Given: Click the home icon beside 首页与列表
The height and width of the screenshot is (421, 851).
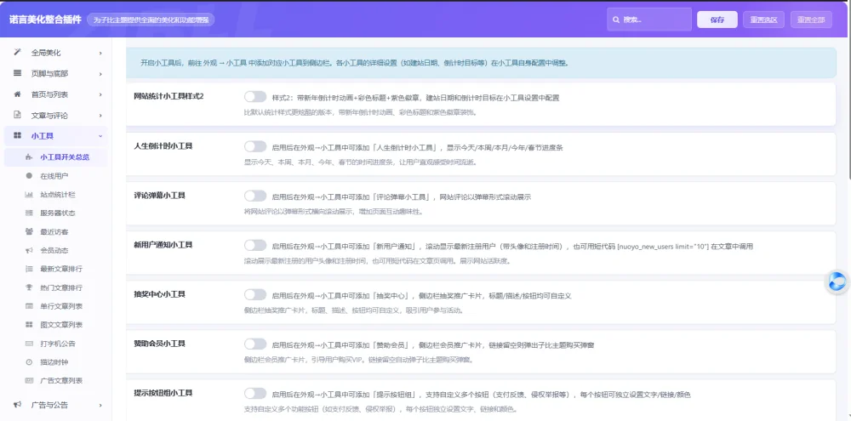Looking at the screenshot, I should [x=17, y=94].
